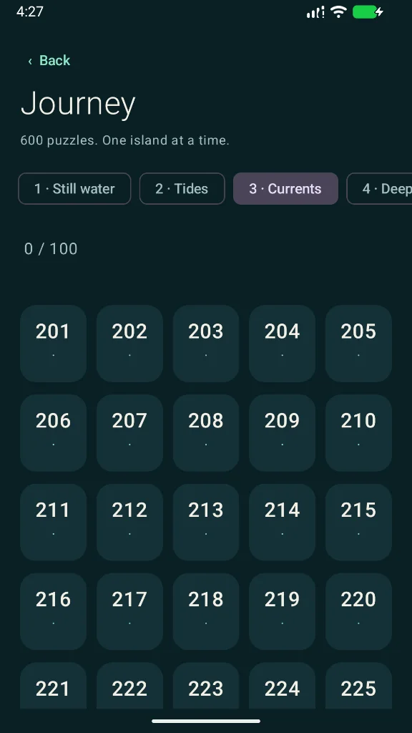This screenshot has height=733, width=412.
Task: Choose puzzle 205 tile
Action: point(359,344)
